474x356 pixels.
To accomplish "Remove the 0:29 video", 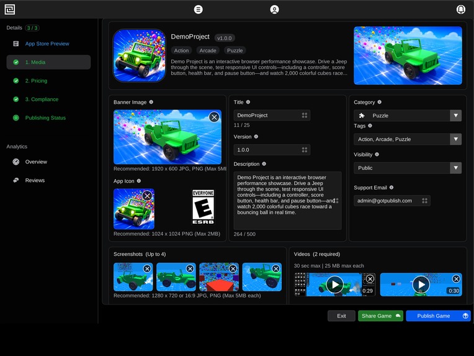I will (370, 279).
